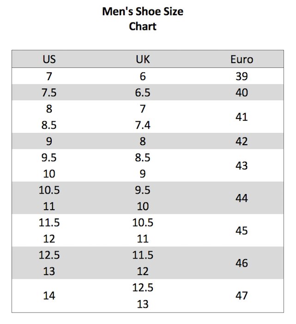Image resolution: width=296 pixels, height=324 pixels.
Task: Select the US column header
Action: (x=49, y=59)
